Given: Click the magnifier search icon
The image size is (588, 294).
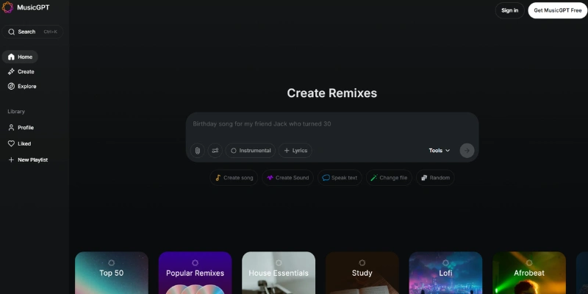Looking at the screenshot, I should tap(12, 32).
